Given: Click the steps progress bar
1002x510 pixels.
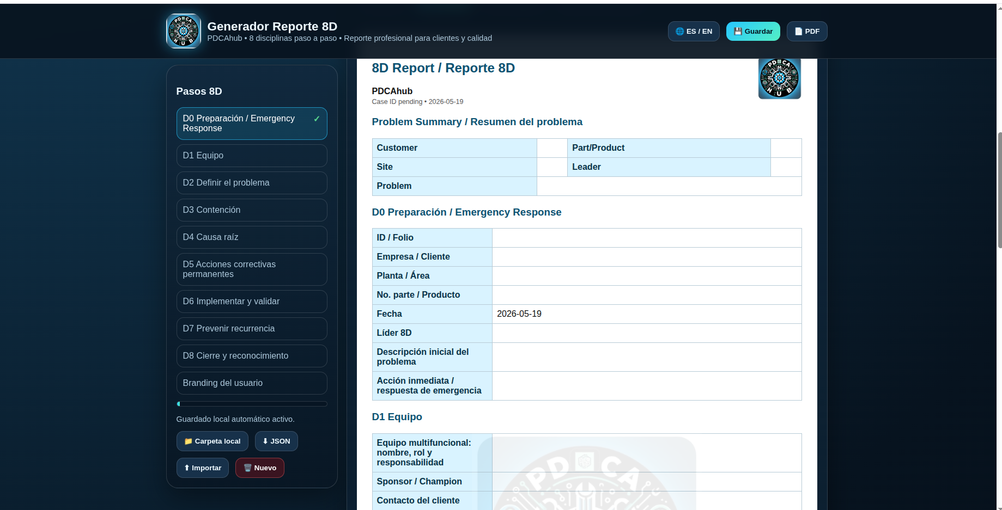Looking at the screenshot, I should point(252,404).
